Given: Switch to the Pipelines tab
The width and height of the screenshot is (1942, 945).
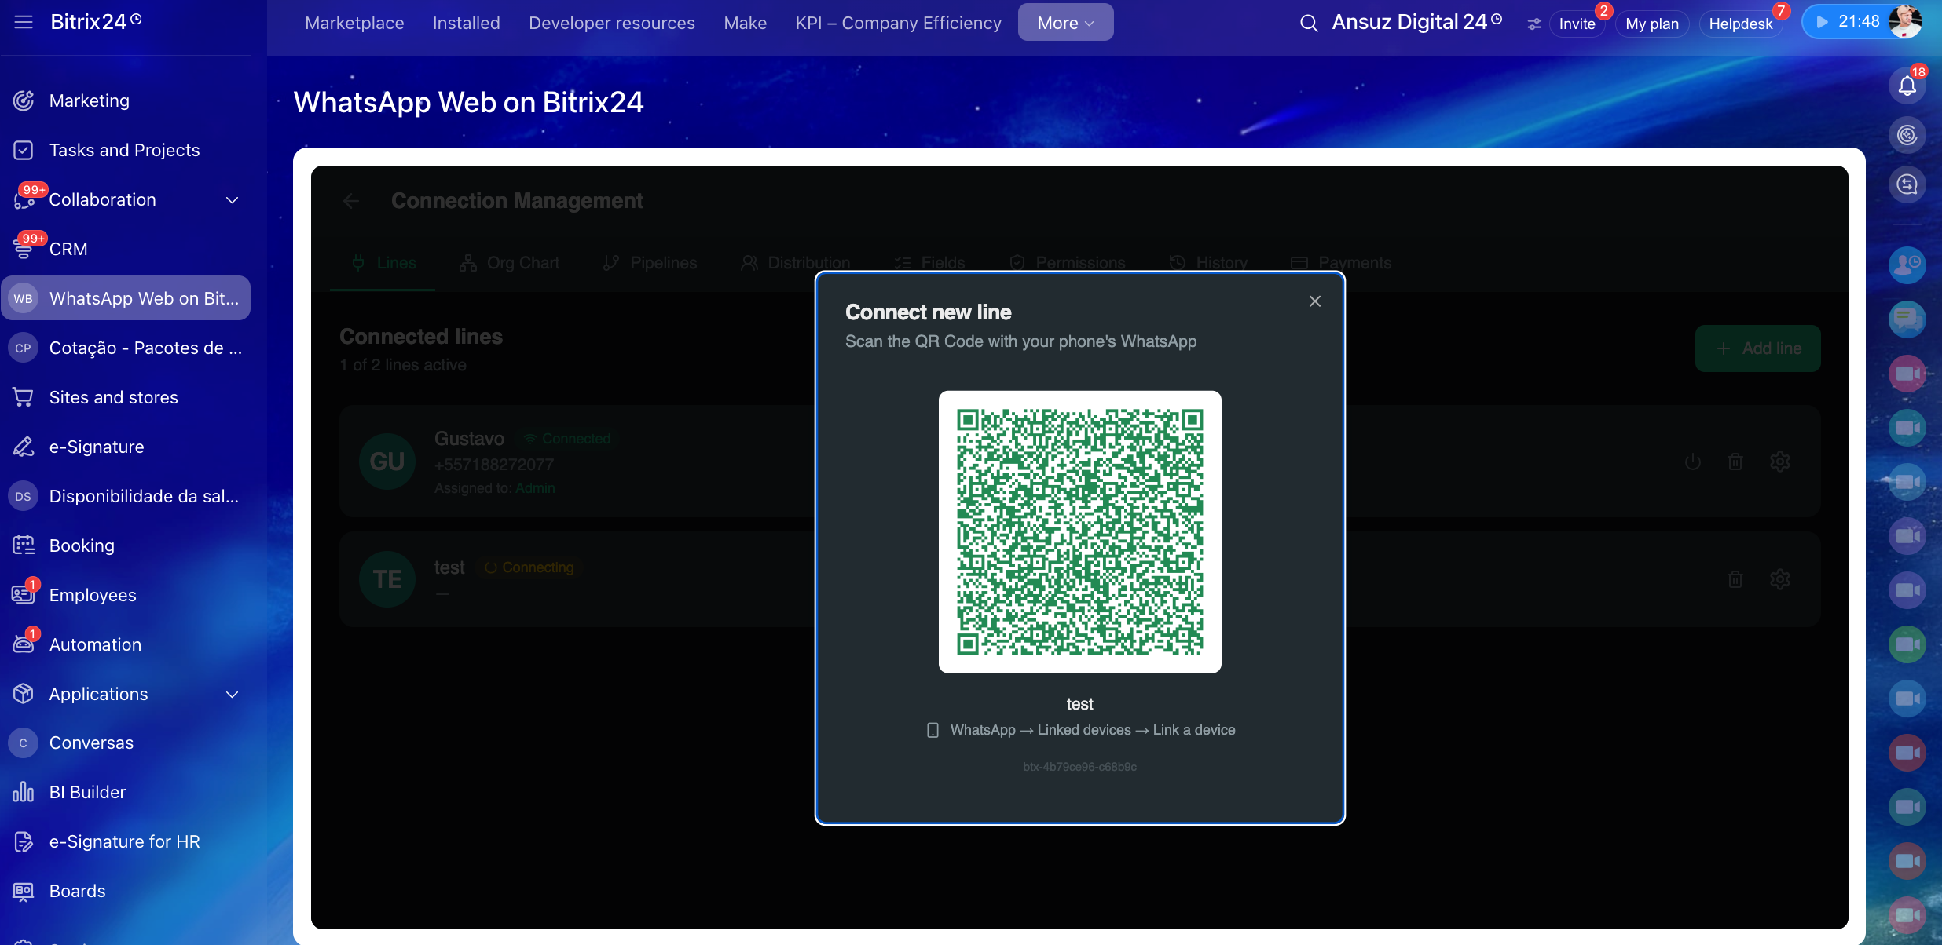Looking at the screenshot, I should [650, 263].
